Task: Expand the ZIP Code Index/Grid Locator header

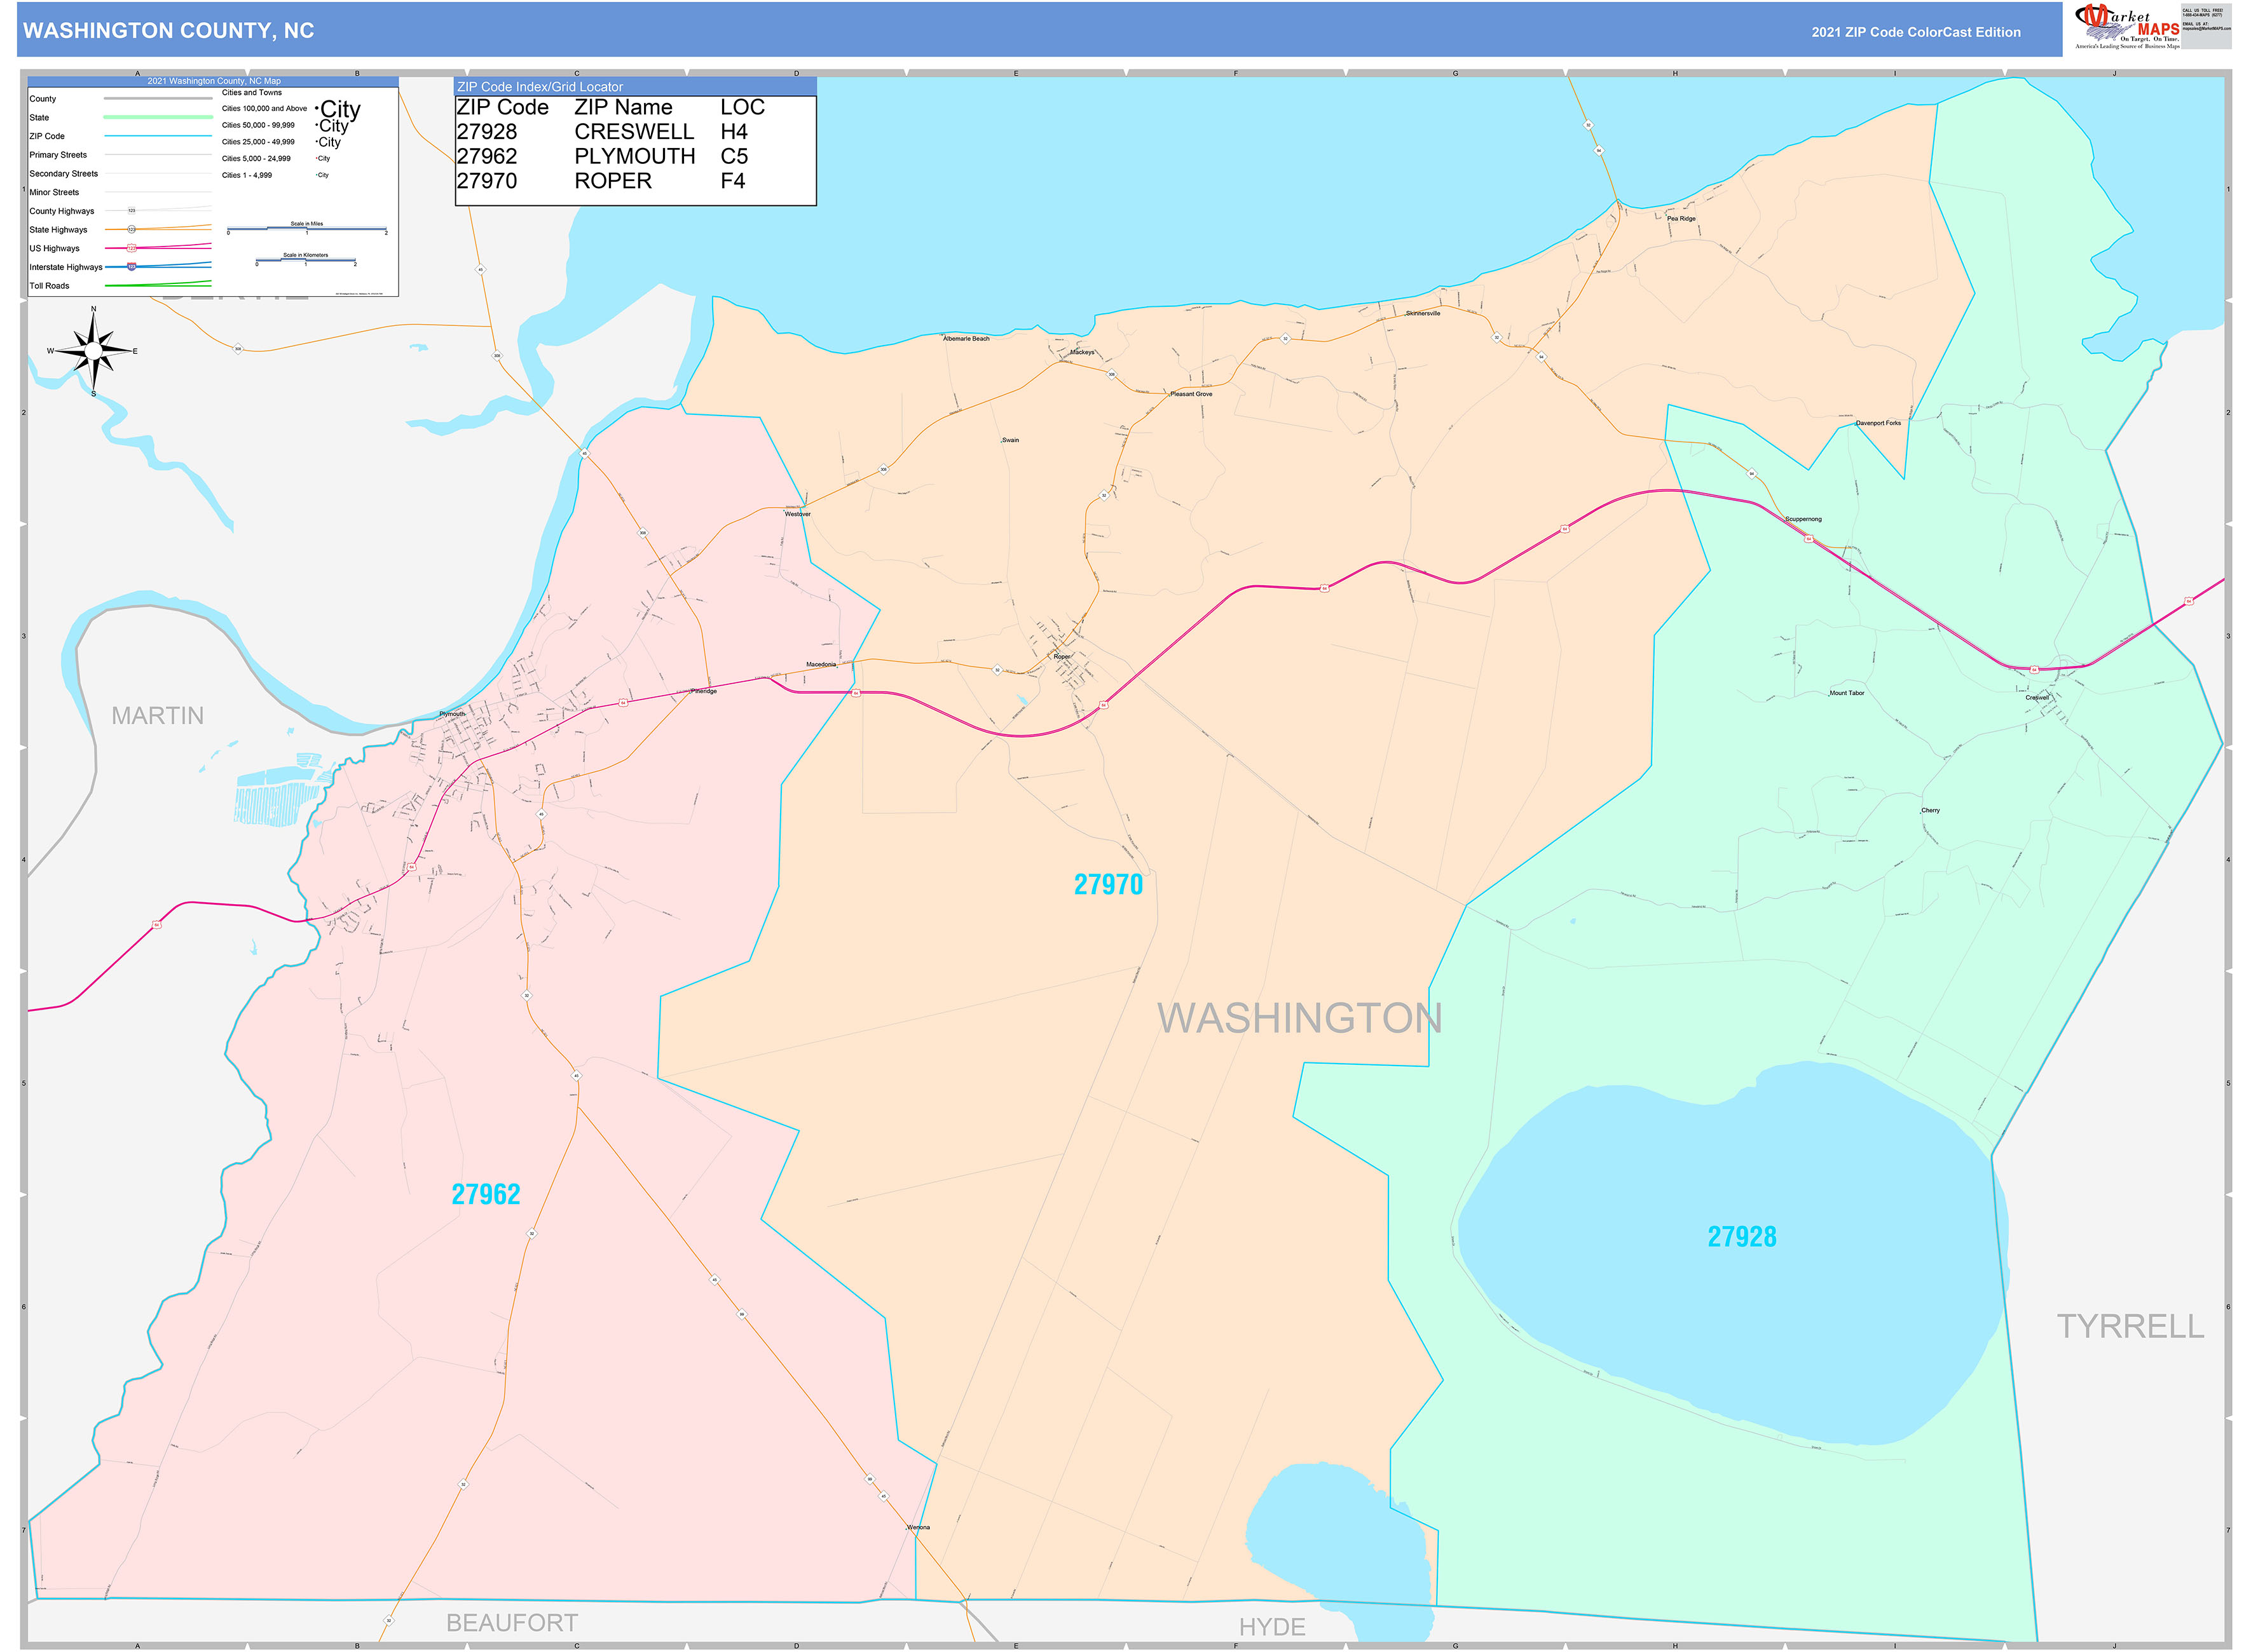Action: [540, 87]
